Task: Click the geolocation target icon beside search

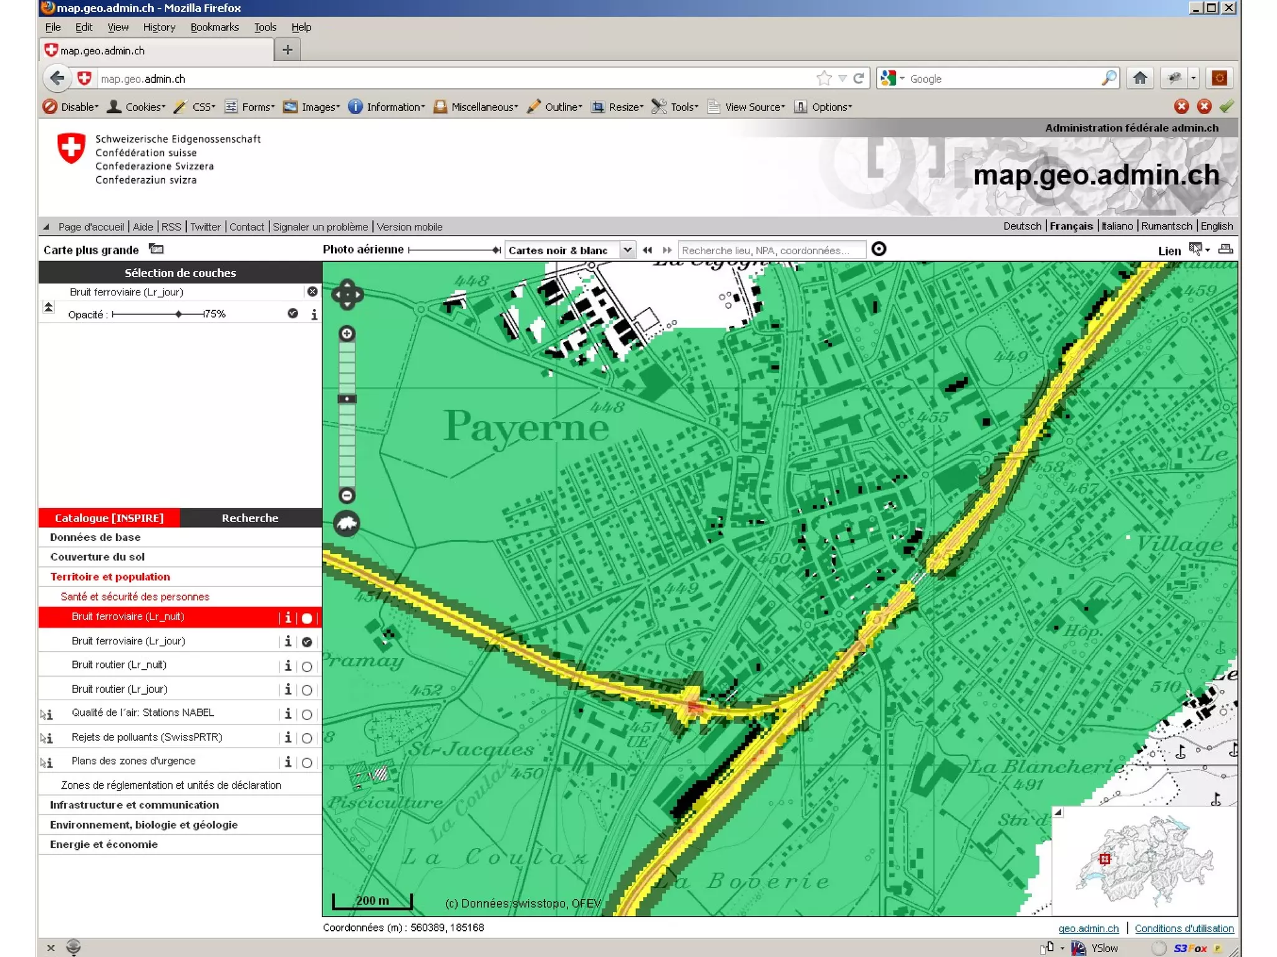Action: coord(878,249)
